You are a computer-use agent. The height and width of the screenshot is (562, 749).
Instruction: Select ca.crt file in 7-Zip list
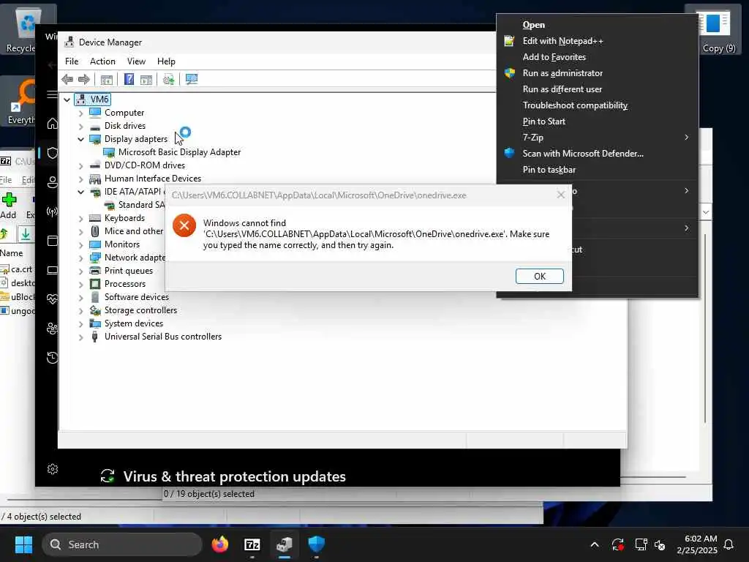tap(18, 269)
